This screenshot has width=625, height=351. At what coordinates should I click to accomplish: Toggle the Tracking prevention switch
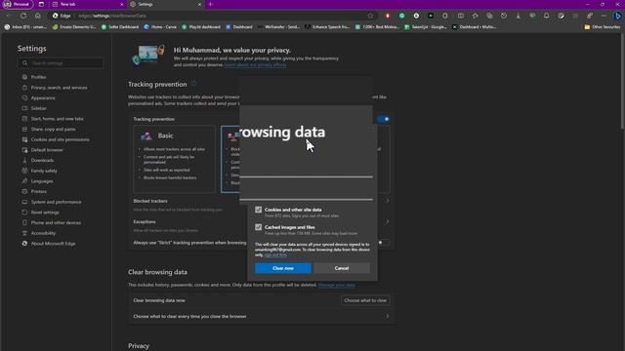384,119
